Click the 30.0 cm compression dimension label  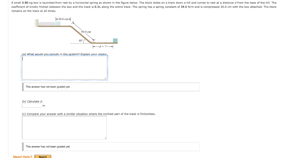[x=63, y=19]
